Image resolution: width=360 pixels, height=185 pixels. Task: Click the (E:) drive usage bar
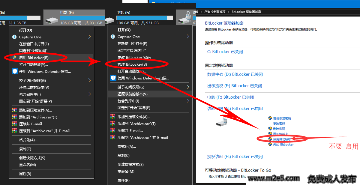[x=20, y=18]
